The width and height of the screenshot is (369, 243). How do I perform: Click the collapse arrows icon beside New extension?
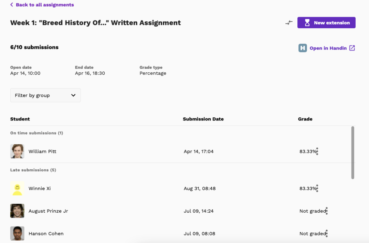289,23
